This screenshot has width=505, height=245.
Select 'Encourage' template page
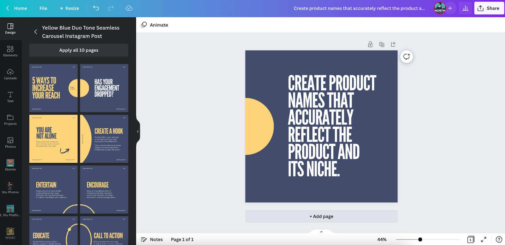coord(104,190)
